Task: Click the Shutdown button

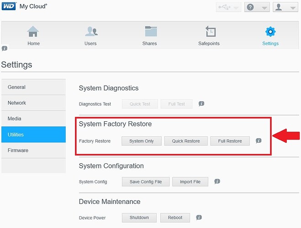Action: point(139,218)
